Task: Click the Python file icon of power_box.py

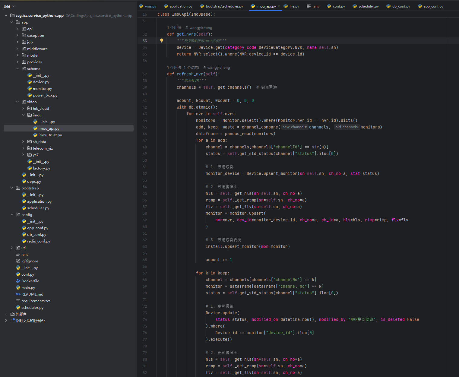Action: [x=30, y=95]
